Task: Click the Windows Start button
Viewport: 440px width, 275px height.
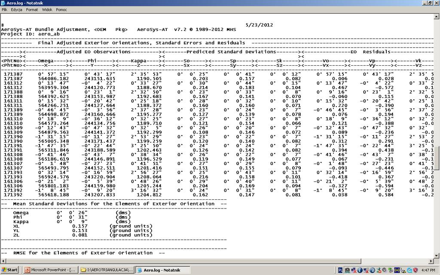Action: click(x=9, y=270)
